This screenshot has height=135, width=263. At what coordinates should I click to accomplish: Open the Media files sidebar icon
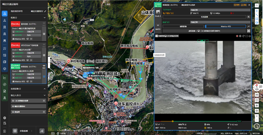5,62
